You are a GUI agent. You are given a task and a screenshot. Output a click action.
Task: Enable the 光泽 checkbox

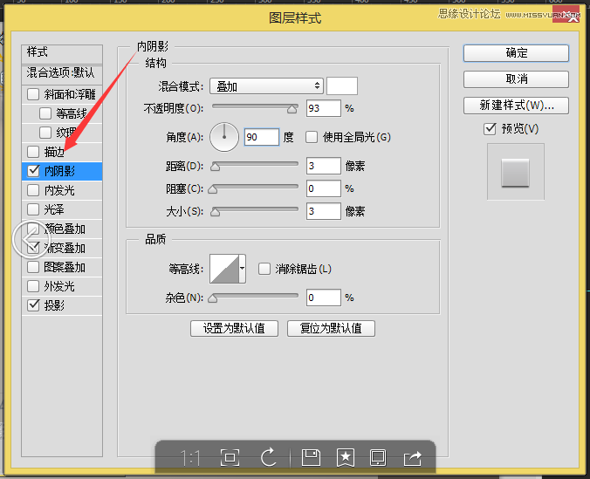[x=33, y=209]
